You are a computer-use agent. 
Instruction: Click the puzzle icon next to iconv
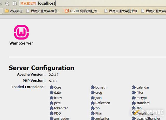(51, 98)
